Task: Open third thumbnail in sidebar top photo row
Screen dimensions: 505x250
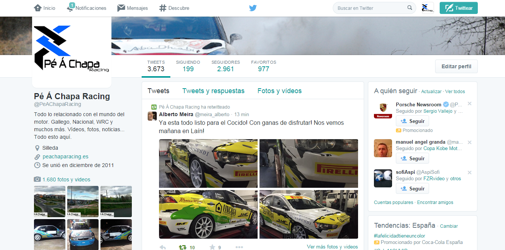Action: coord(116,201)
